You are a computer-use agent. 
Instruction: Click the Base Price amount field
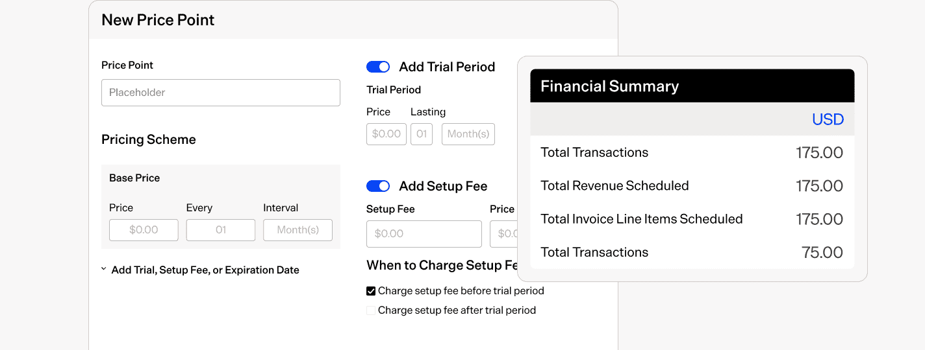(x=144, y=230)
